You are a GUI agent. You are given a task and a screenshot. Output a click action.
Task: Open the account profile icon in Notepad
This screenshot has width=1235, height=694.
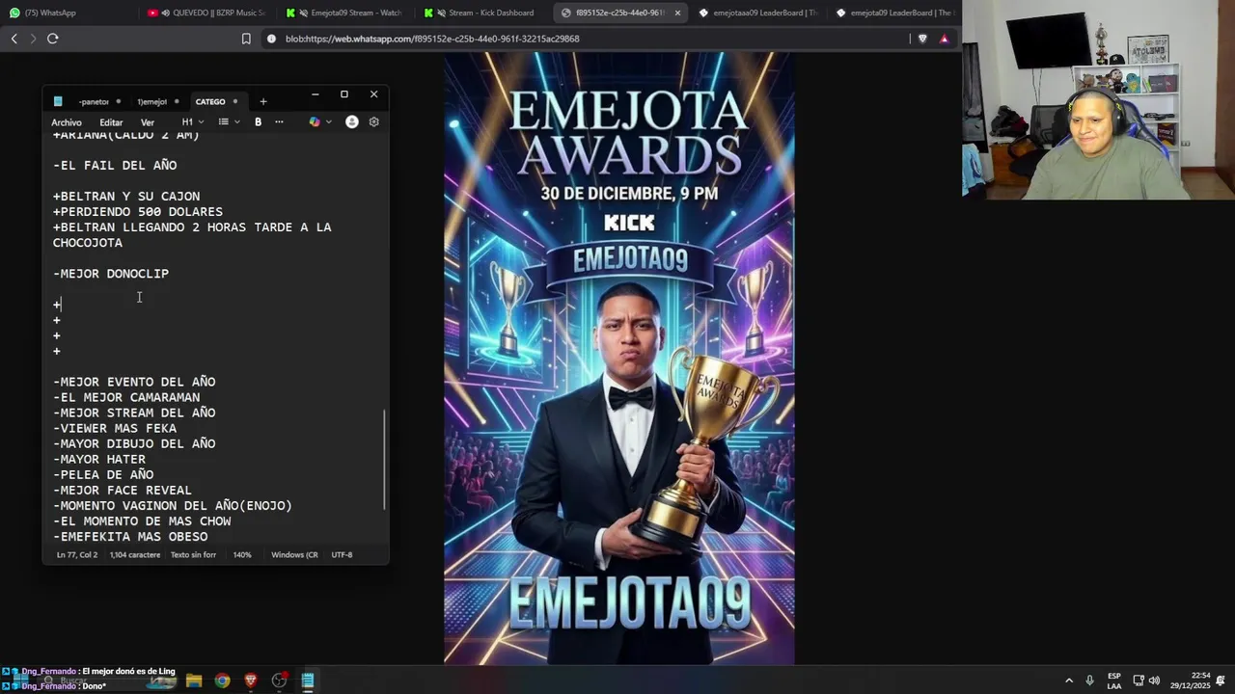coord(351,122)
